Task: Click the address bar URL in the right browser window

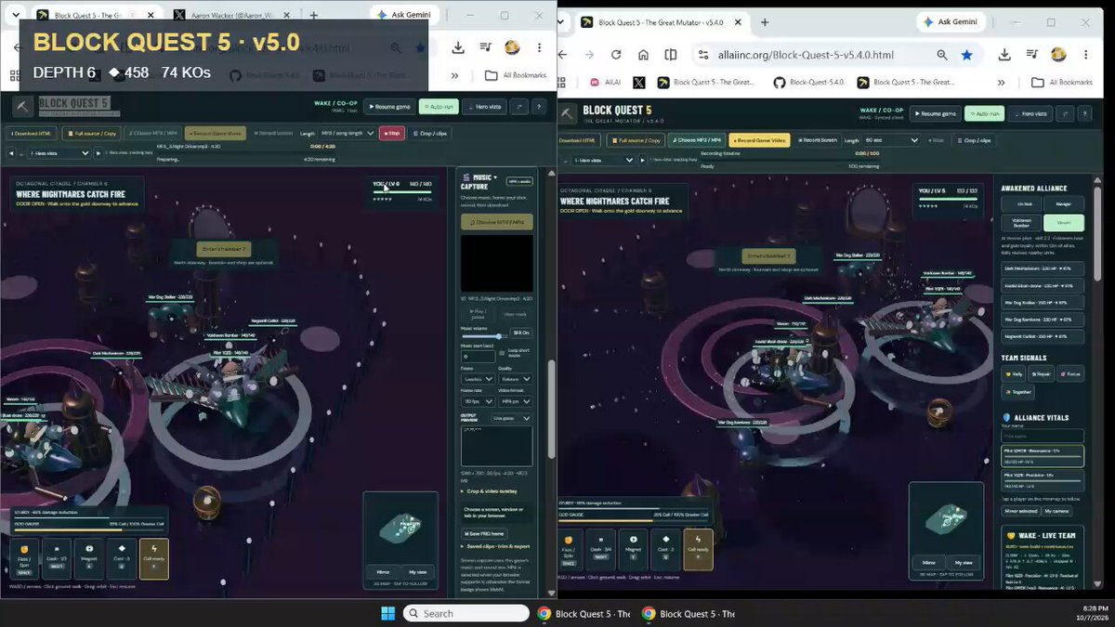Action: point(806,55)
